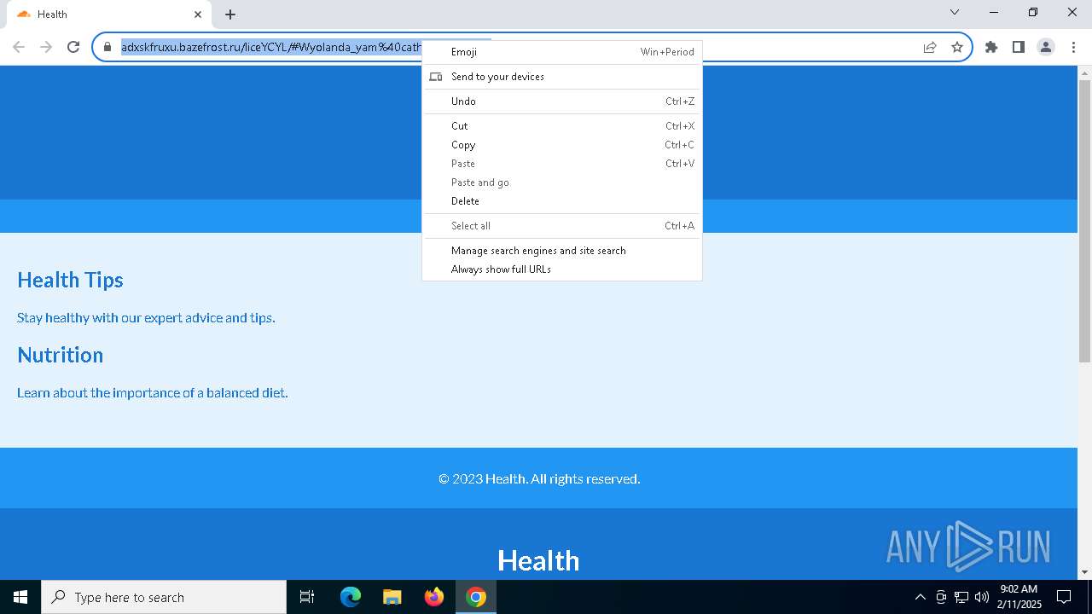Select Copy in the context menu

[x=562, y=145]
